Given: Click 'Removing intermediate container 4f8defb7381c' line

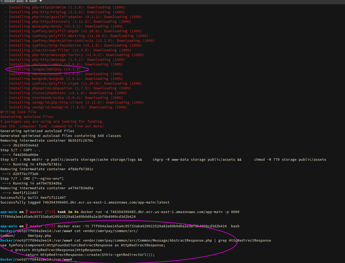Looking at the screenshot, I should click(x=47, y=169).
